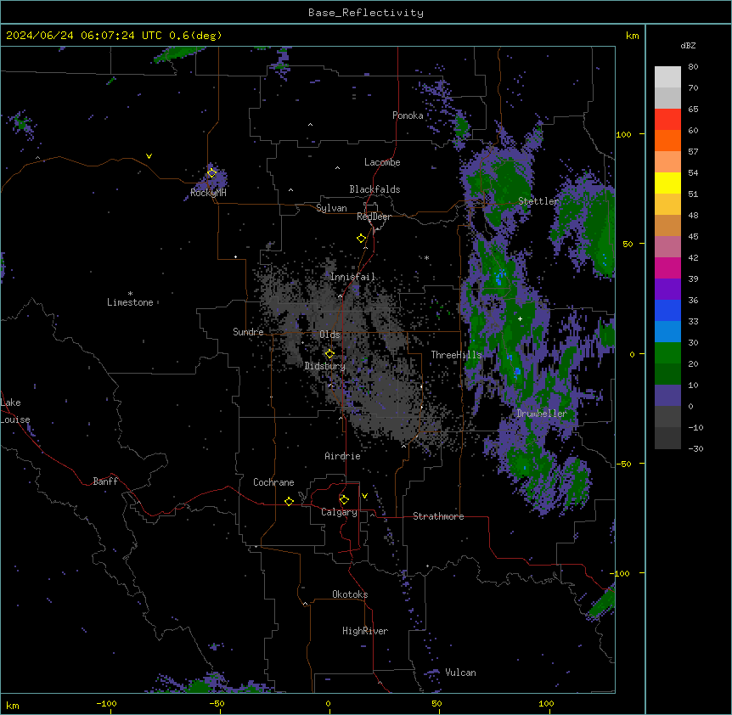This screenshot has height=715, width=732.
Task: Select the magenta swatch in dBZ legend
Action: click(667, 267)
